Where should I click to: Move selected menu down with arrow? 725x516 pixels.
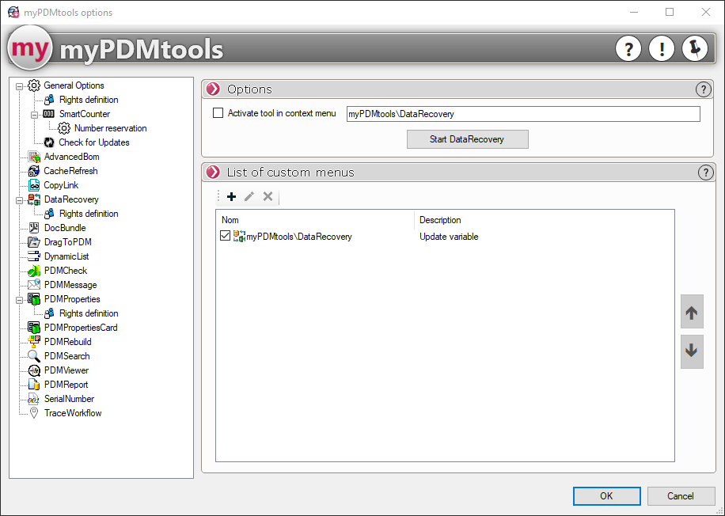(691, 351)
